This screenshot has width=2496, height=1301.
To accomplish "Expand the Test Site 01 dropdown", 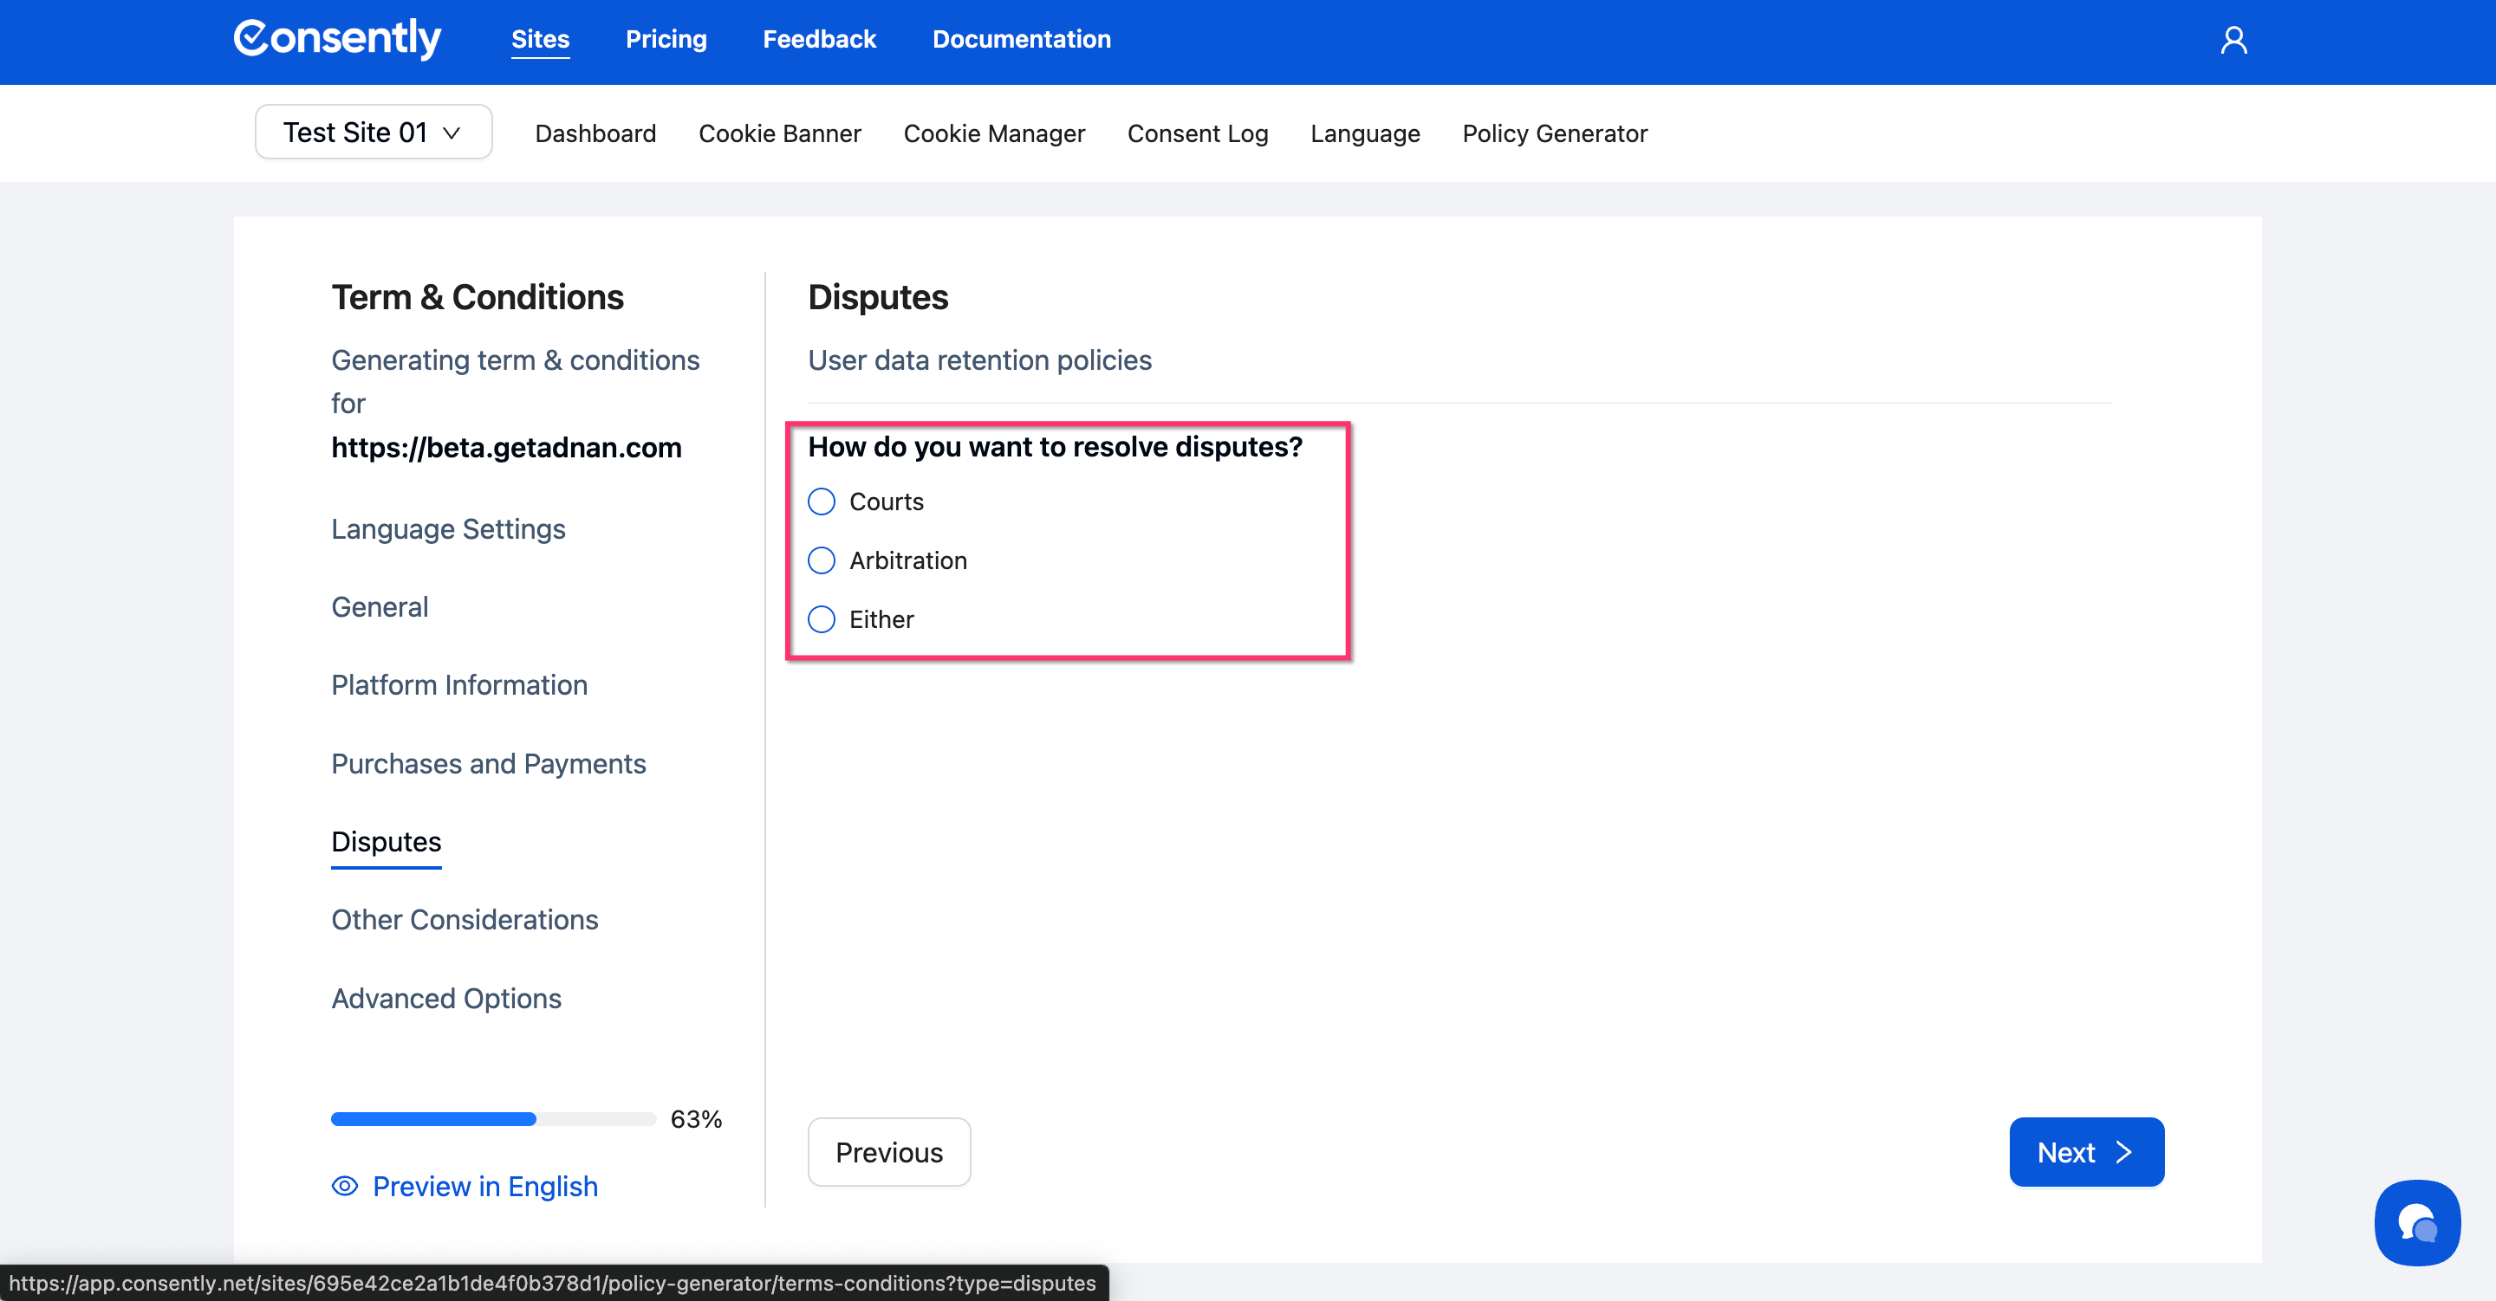I will tap(373, 133).
